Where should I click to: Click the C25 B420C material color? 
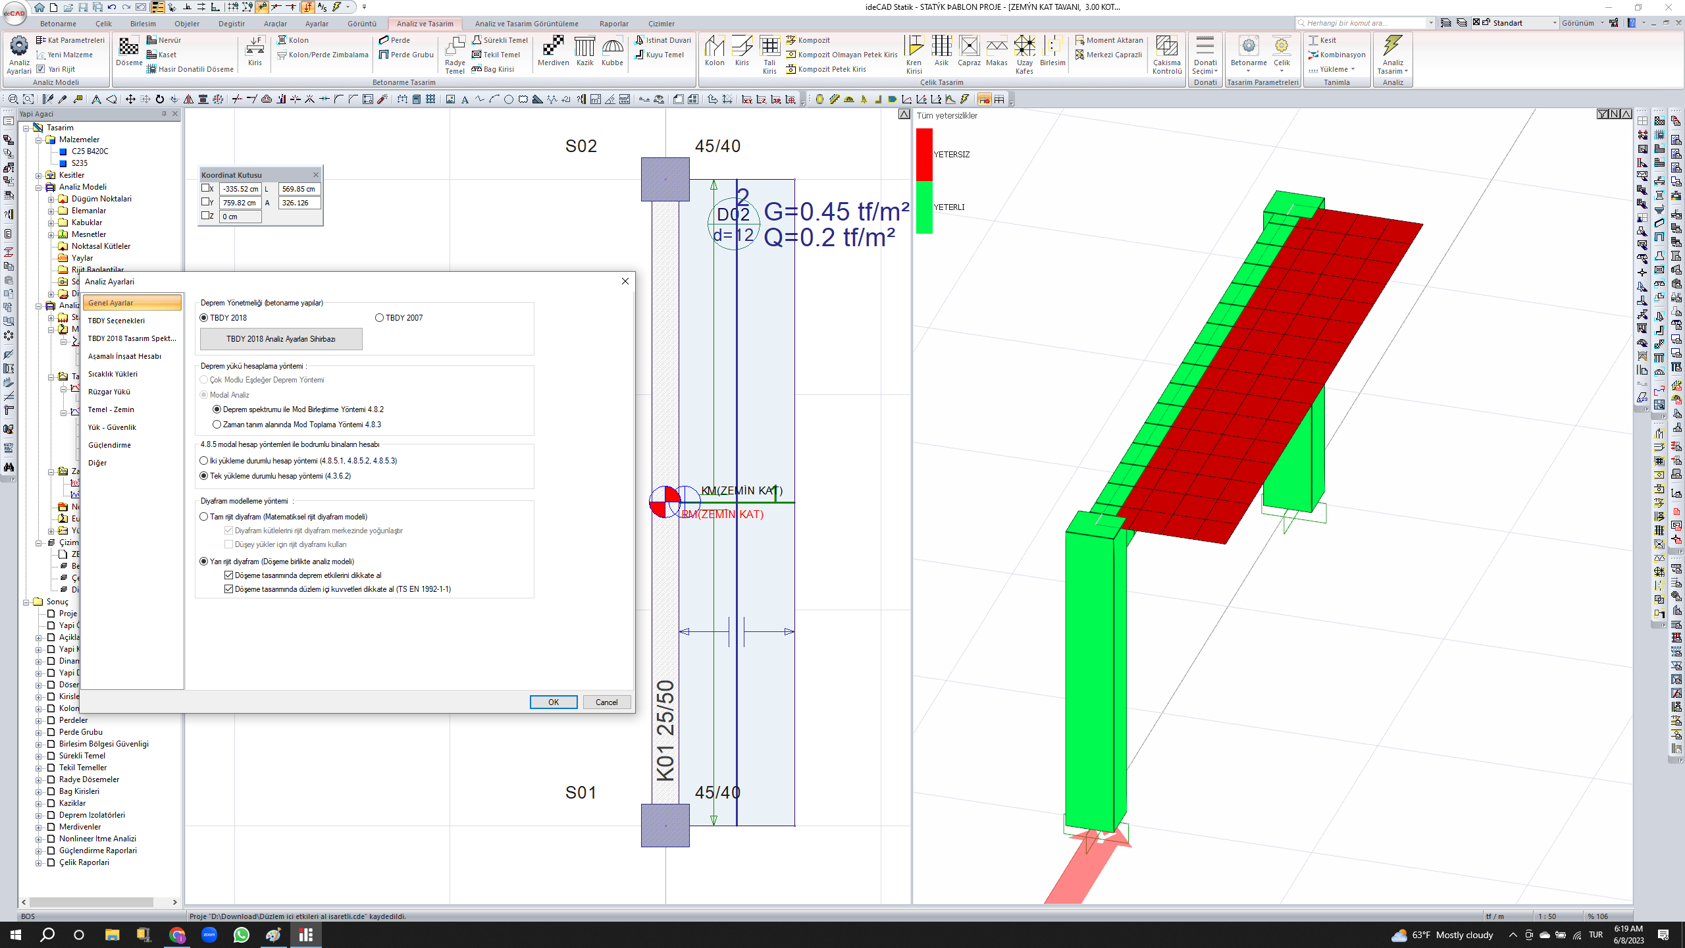pyautogui.click(x=63, y=151)
